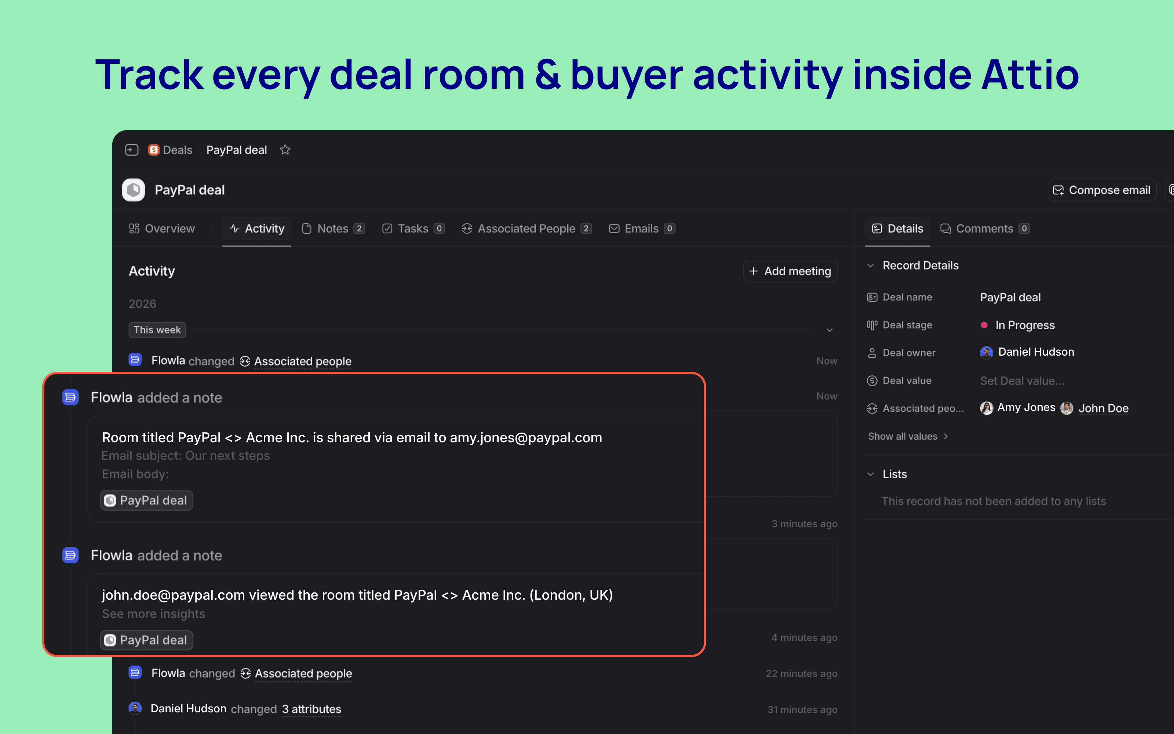This screenshot has height=734, width=1174.
Task: Open the Associated People tab
Action: [526, 229]
